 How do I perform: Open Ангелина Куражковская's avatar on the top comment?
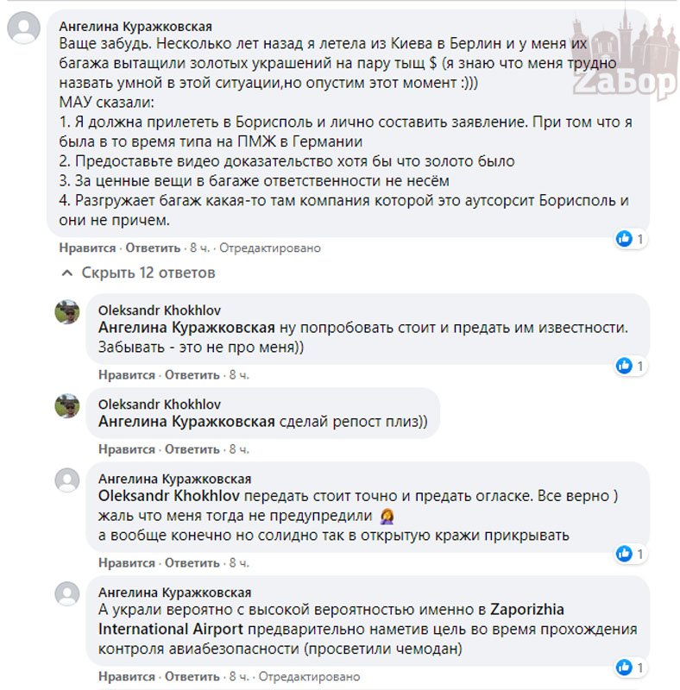click(23, 28)
